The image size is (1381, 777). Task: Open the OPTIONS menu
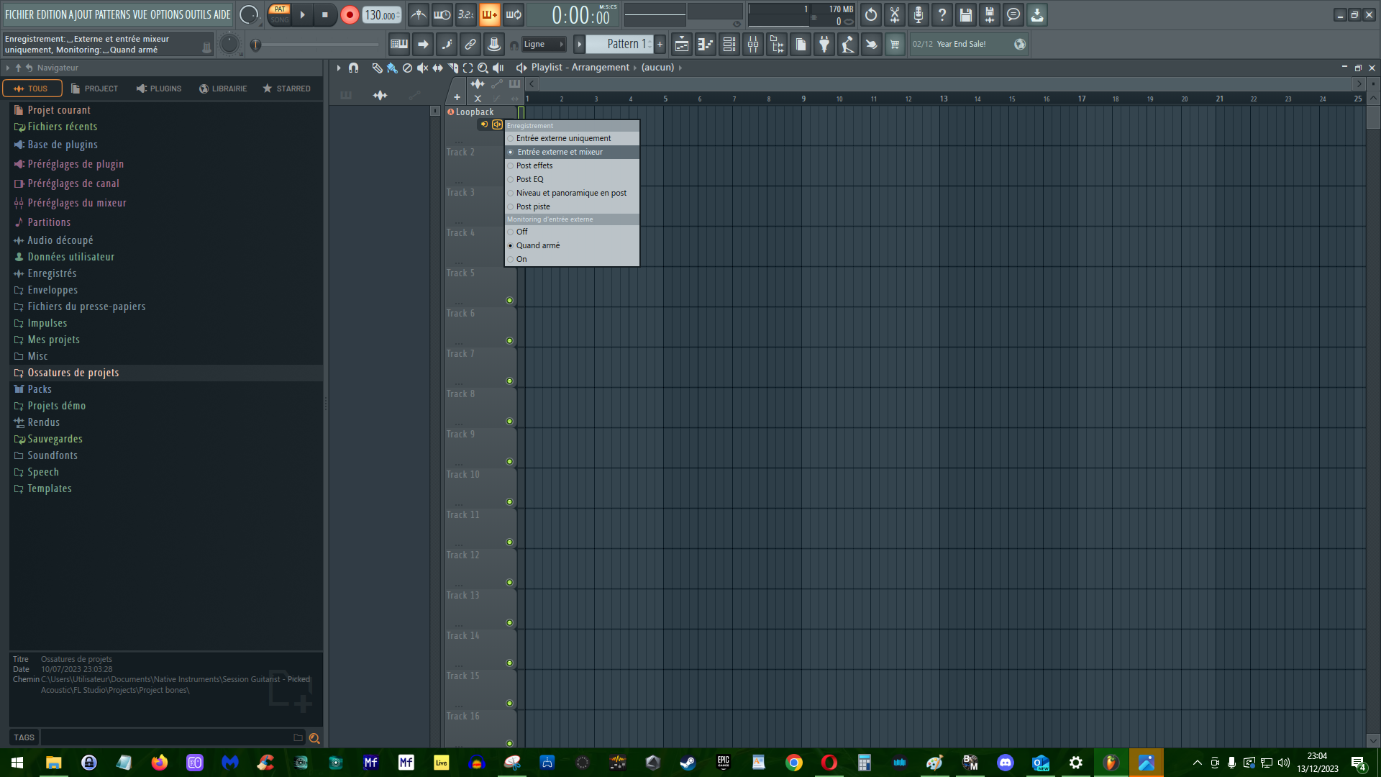pos(166,14)
